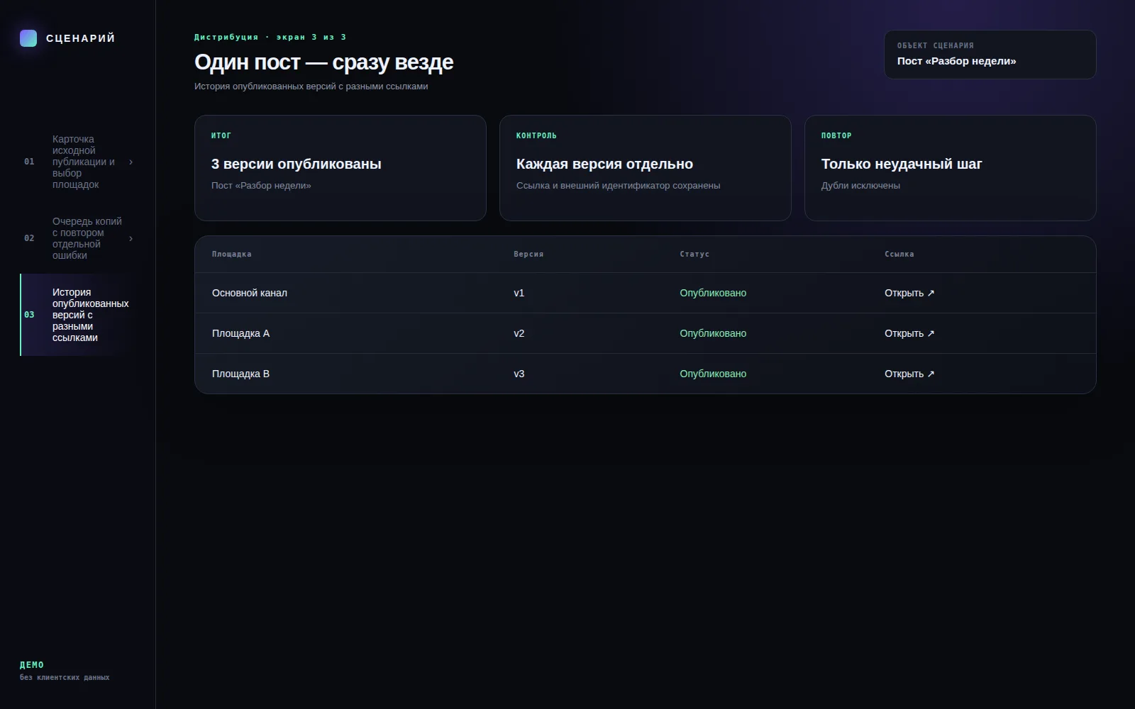Click the СЦЕНАРИЙ brand title

point(80,38)
